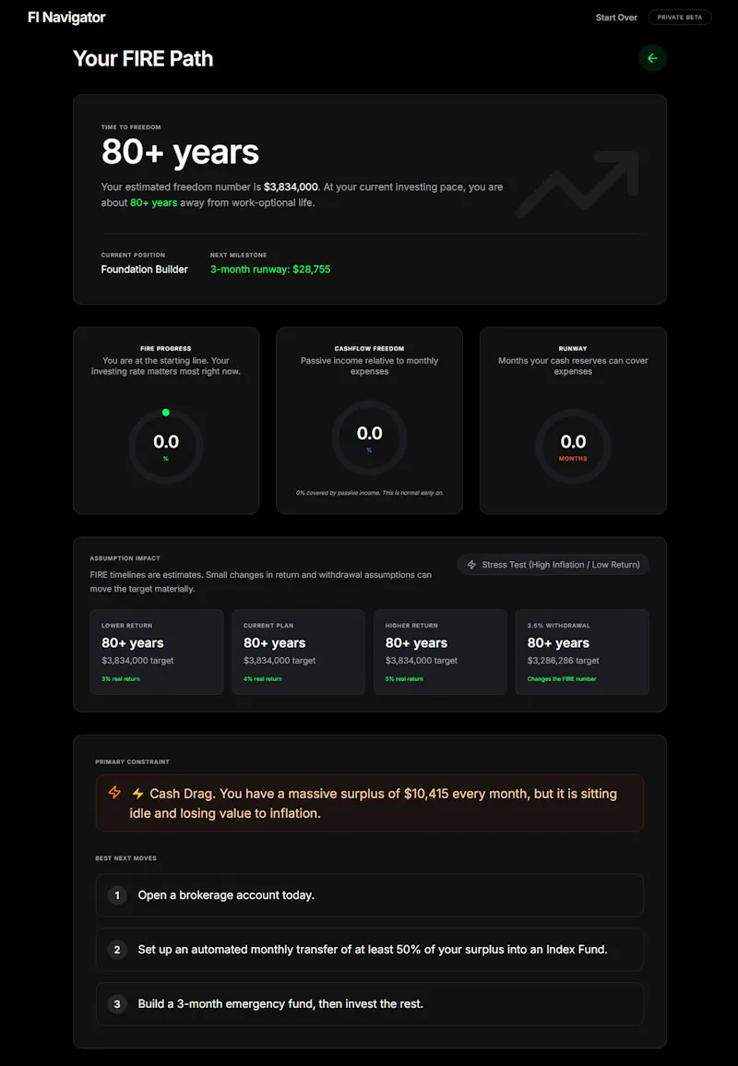The height and width of the screenshot is (1066, 738).
Task: Click the green back arrow icon
Action: 651,58
